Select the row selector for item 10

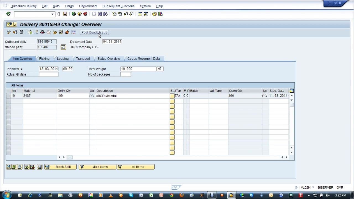click(x=8, y=96)
